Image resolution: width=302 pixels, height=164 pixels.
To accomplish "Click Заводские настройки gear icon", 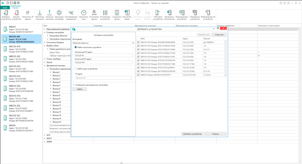I will 59,13.
